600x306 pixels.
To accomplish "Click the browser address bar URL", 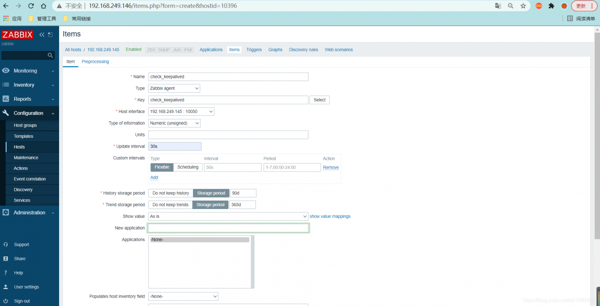I will point(162,6).
